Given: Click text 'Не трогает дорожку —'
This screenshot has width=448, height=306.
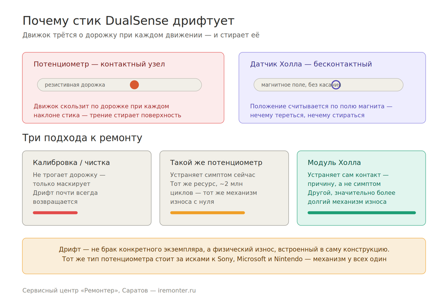Looking at the screenshot, I should pos(69,175).
